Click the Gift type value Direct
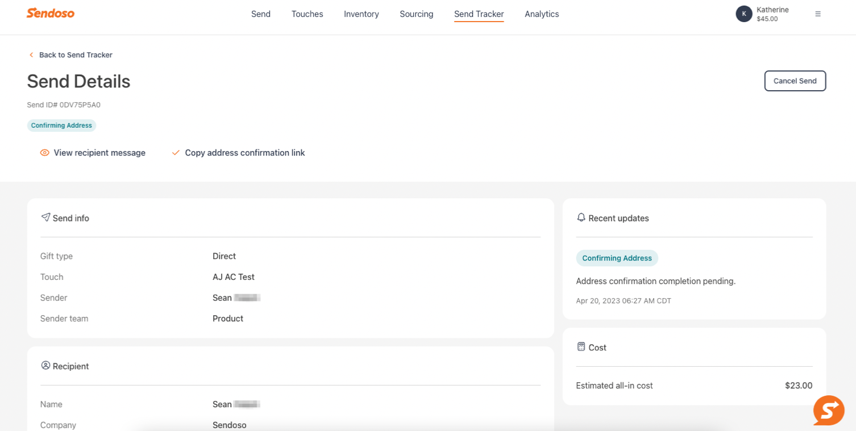 224,256
